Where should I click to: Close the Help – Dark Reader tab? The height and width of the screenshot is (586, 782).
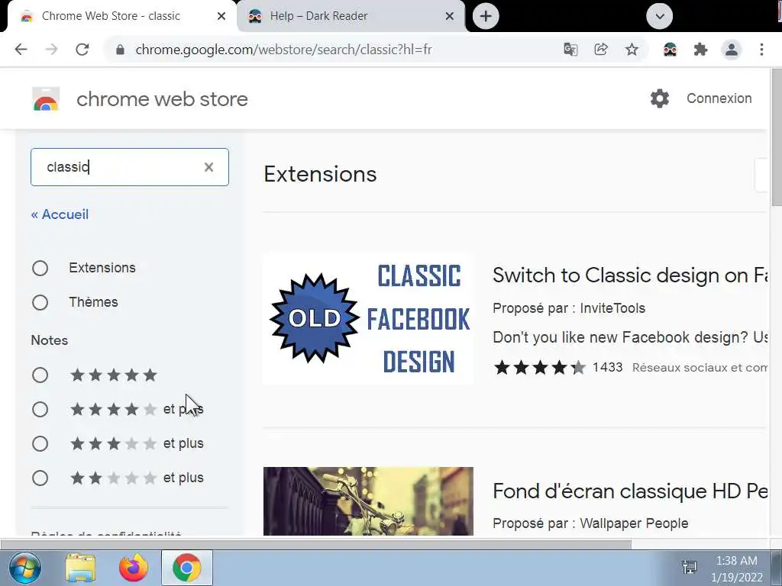449,16
